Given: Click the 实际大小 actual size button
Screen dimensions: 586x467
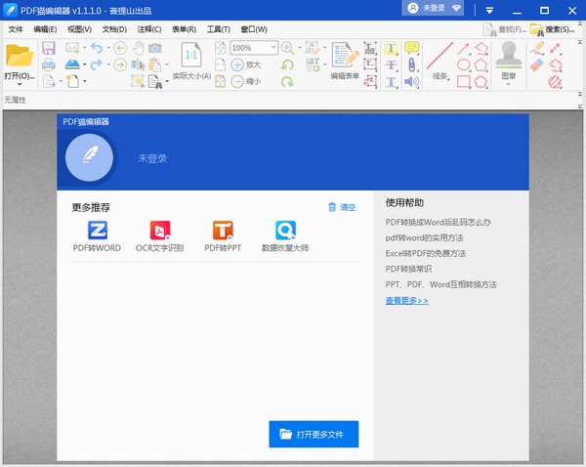Looking at the screenshot, I should (x=191, y=64).
